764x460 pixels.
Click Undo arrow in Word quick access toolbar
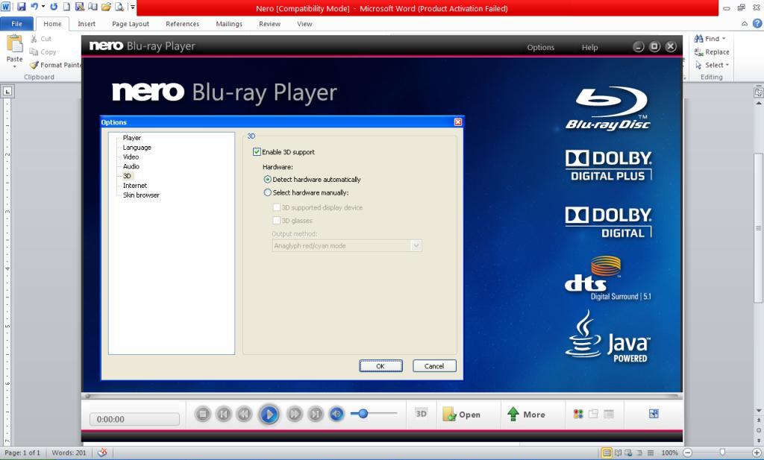[34, 7]
